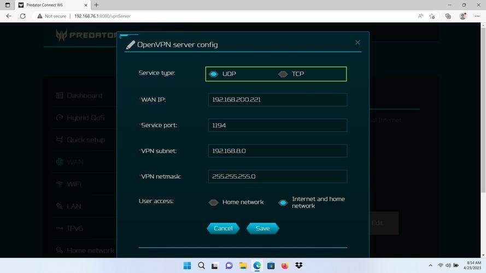Open Hybrid QoS in the sidebar

point(86,118)
